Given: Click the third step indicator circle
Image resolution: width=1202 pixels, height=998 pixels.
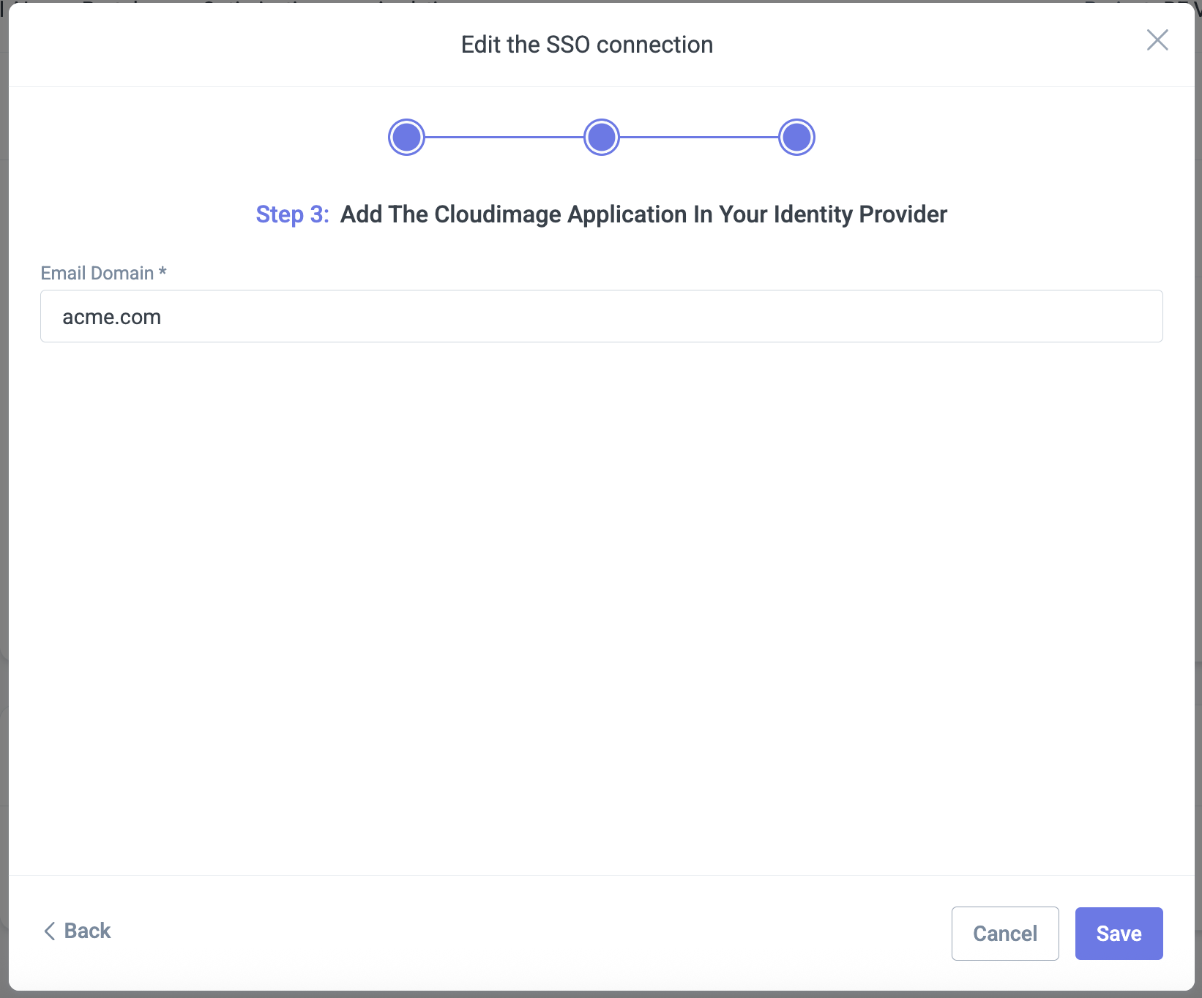Looking at the screenshot, I should click(x=796, y=138).
